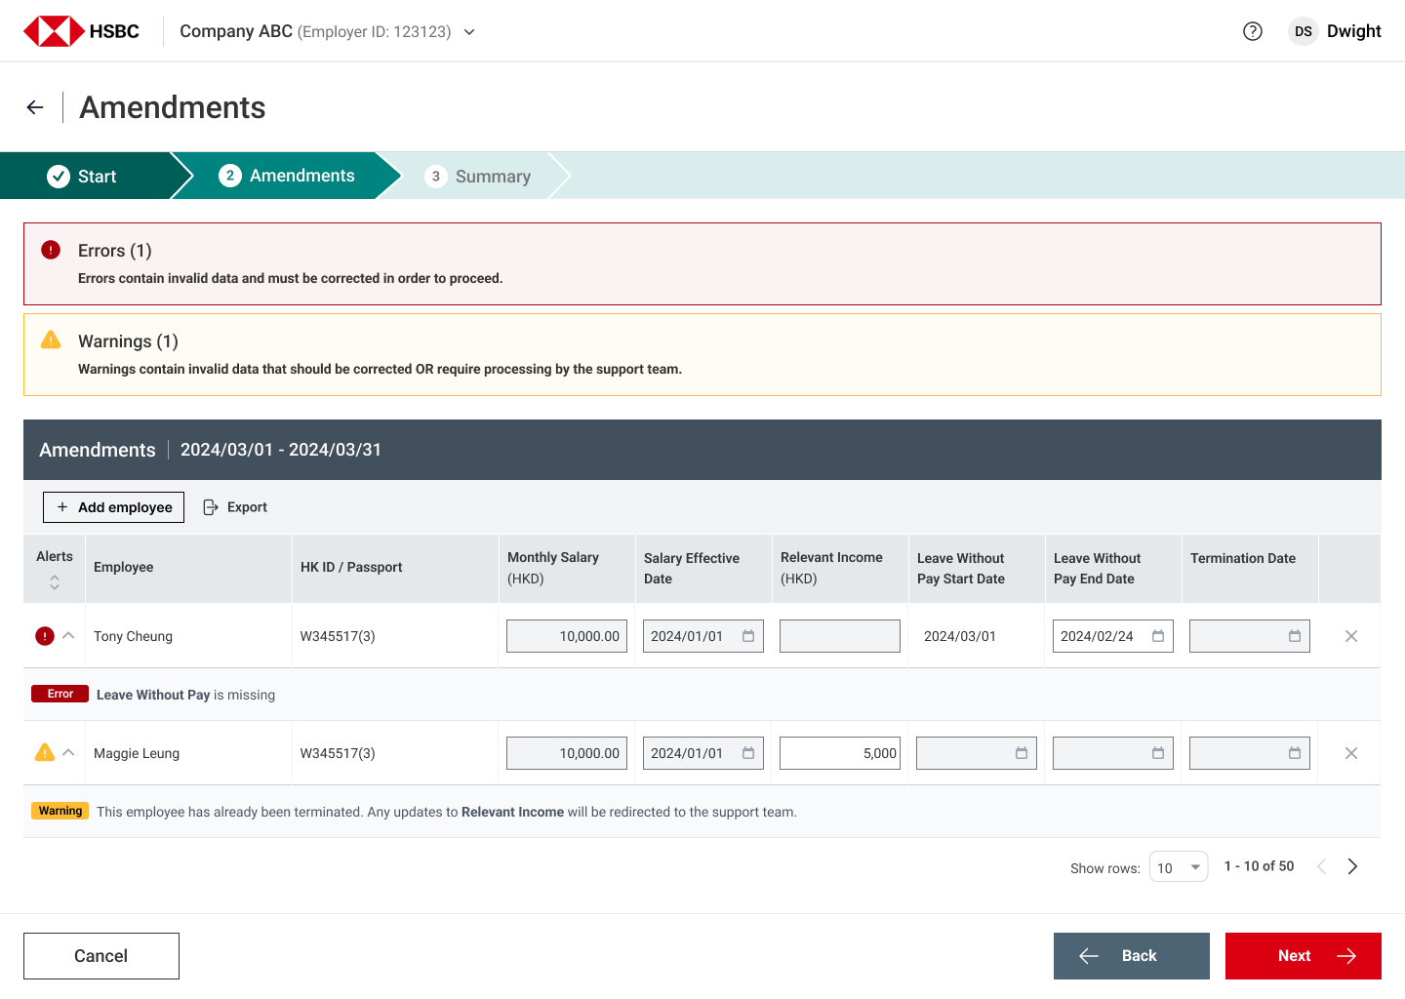
Task: Sort by the Alerts column arrows
Action: point(55,582)
